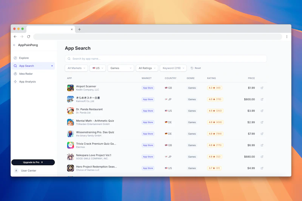The image size is (302, 201).
Task: Click the 3.7 rating badge for Hero Project
Action: (214, 168)
